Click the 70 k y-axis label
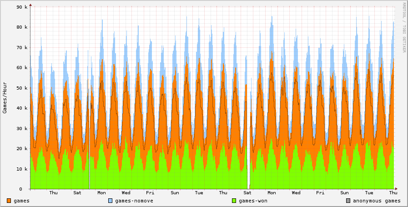The height and width of the screenshot is (207, 408). [21, 48]
